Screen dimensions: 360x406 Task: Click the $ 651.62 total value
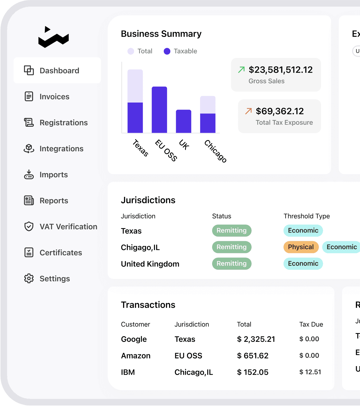tap(253, 355)
